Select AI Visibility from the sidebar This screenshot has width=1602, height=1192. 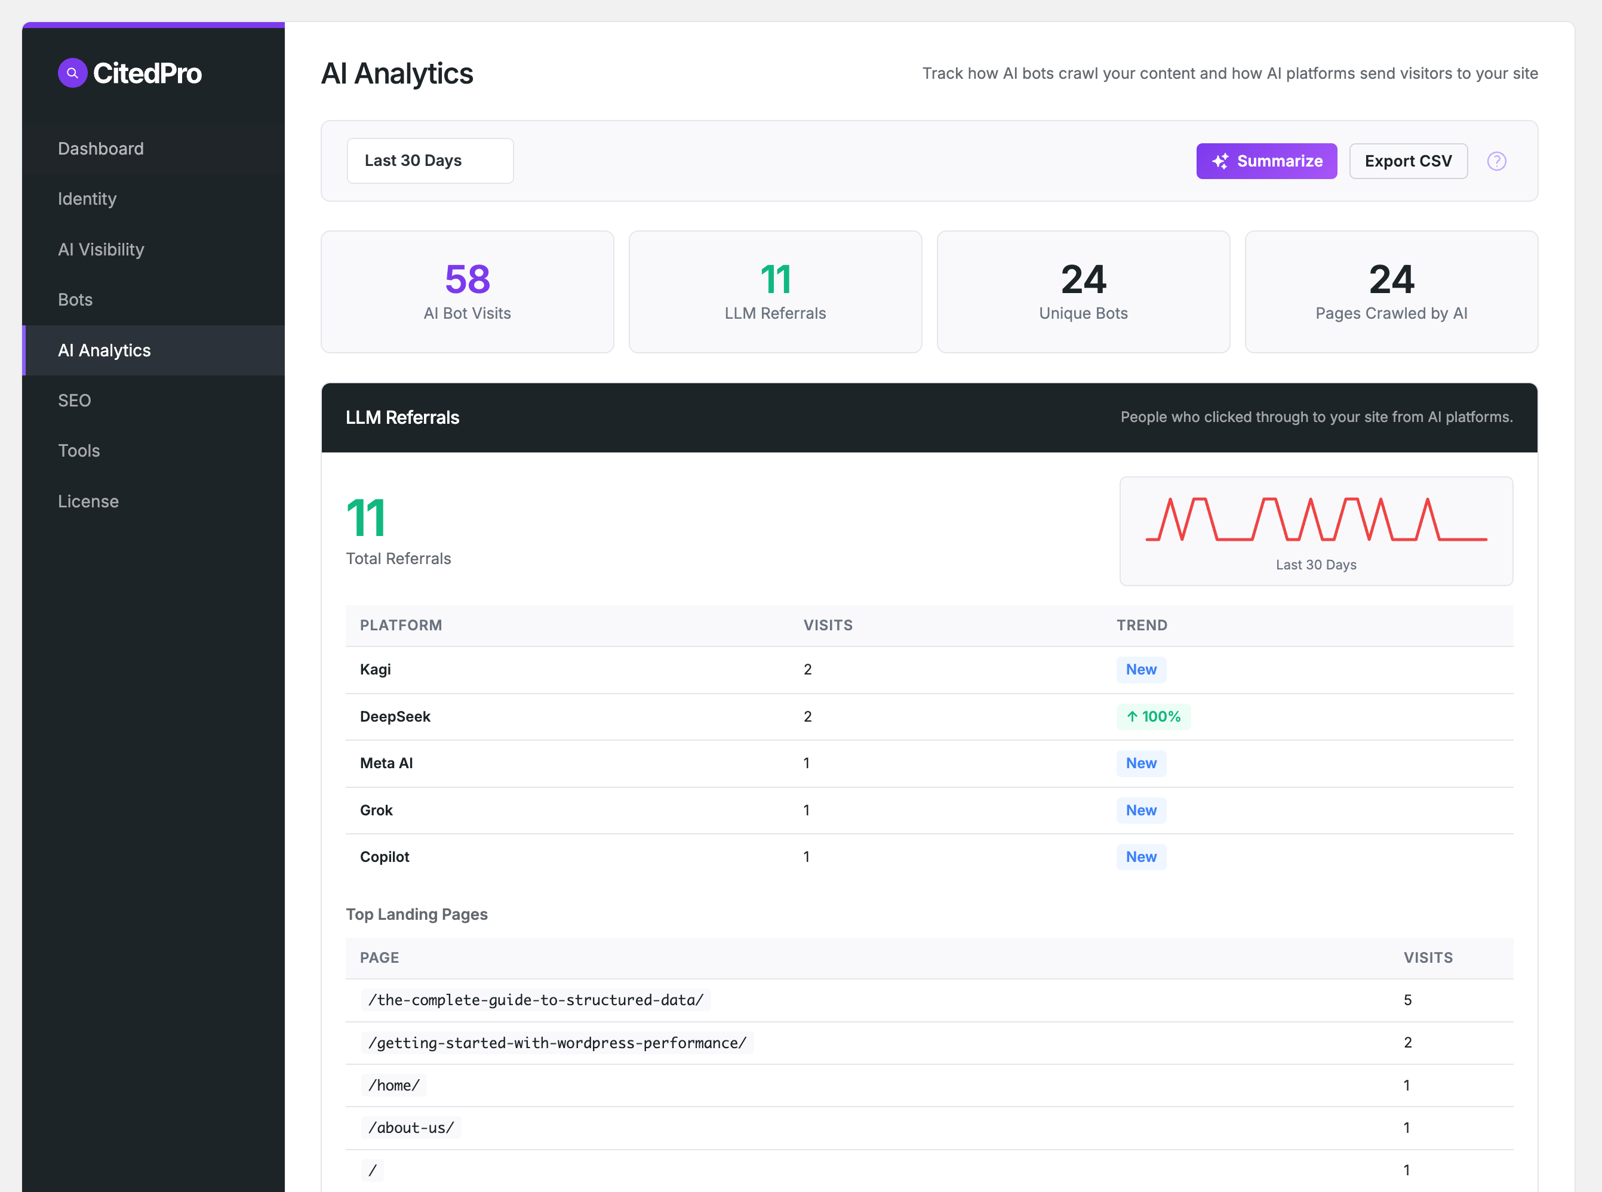(x=101, y=250)
